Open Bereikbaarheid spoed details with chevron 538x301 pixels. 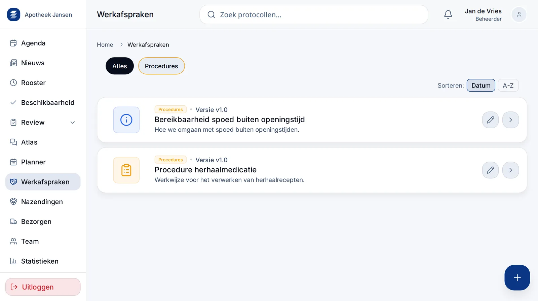tap(510, 120)
